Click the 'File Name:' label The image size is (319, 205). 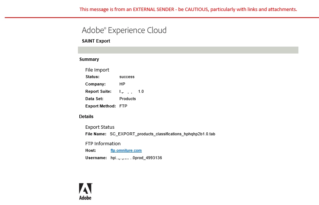click(x=96, y=134)
